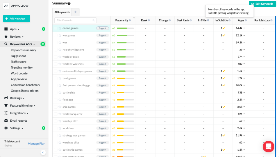Tick the checkbox for 'online games' row
279x157 pixels.
pyautogui.click(x=56, y=28)
